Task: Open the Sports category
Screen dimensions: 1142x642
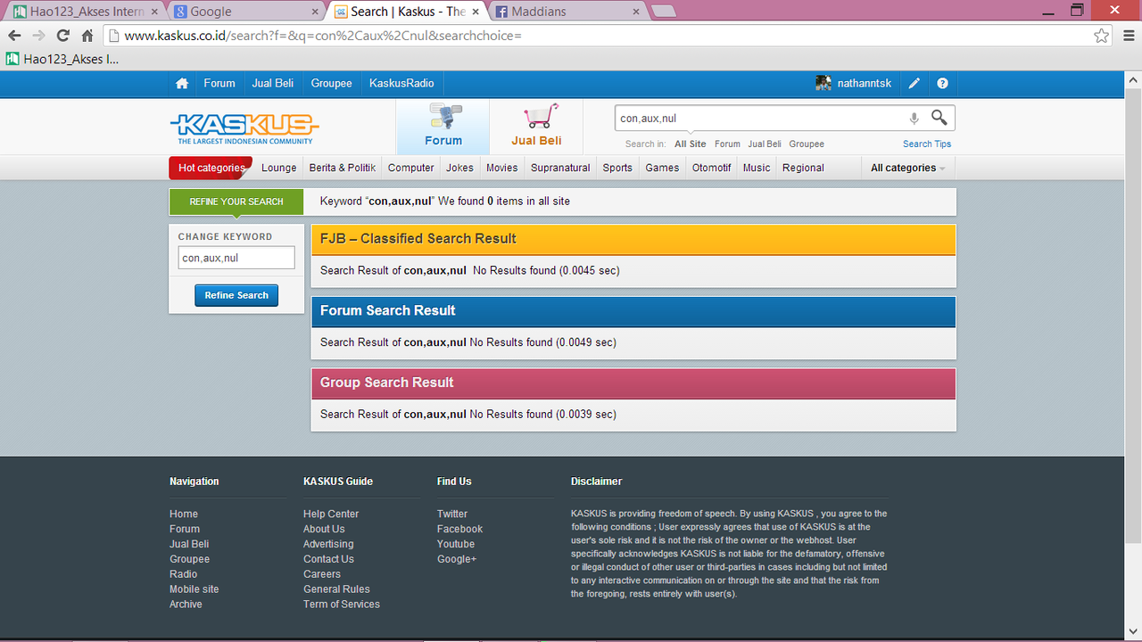Action: click(617, 168)
